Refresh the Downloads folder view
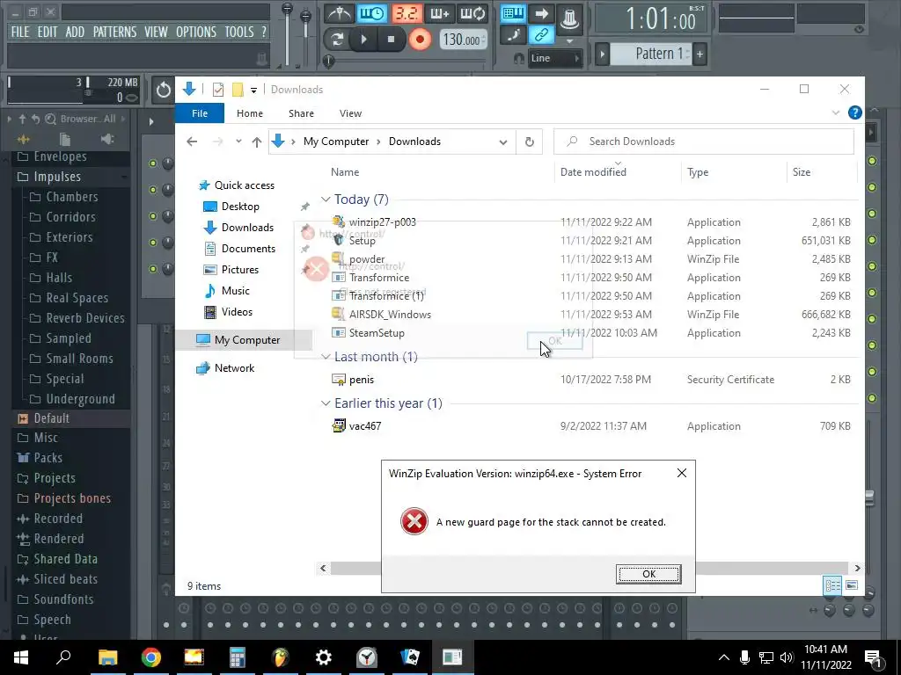The width and height of the screenshot is (901, 675). coord(529,142)
